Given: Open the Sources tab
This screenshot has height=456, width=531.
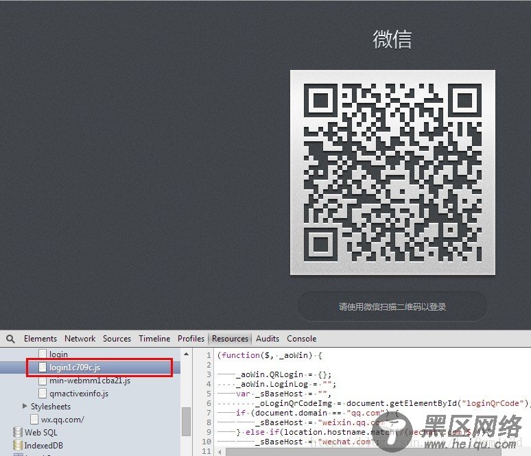Looking at the screenshot, I should (117, 339).
